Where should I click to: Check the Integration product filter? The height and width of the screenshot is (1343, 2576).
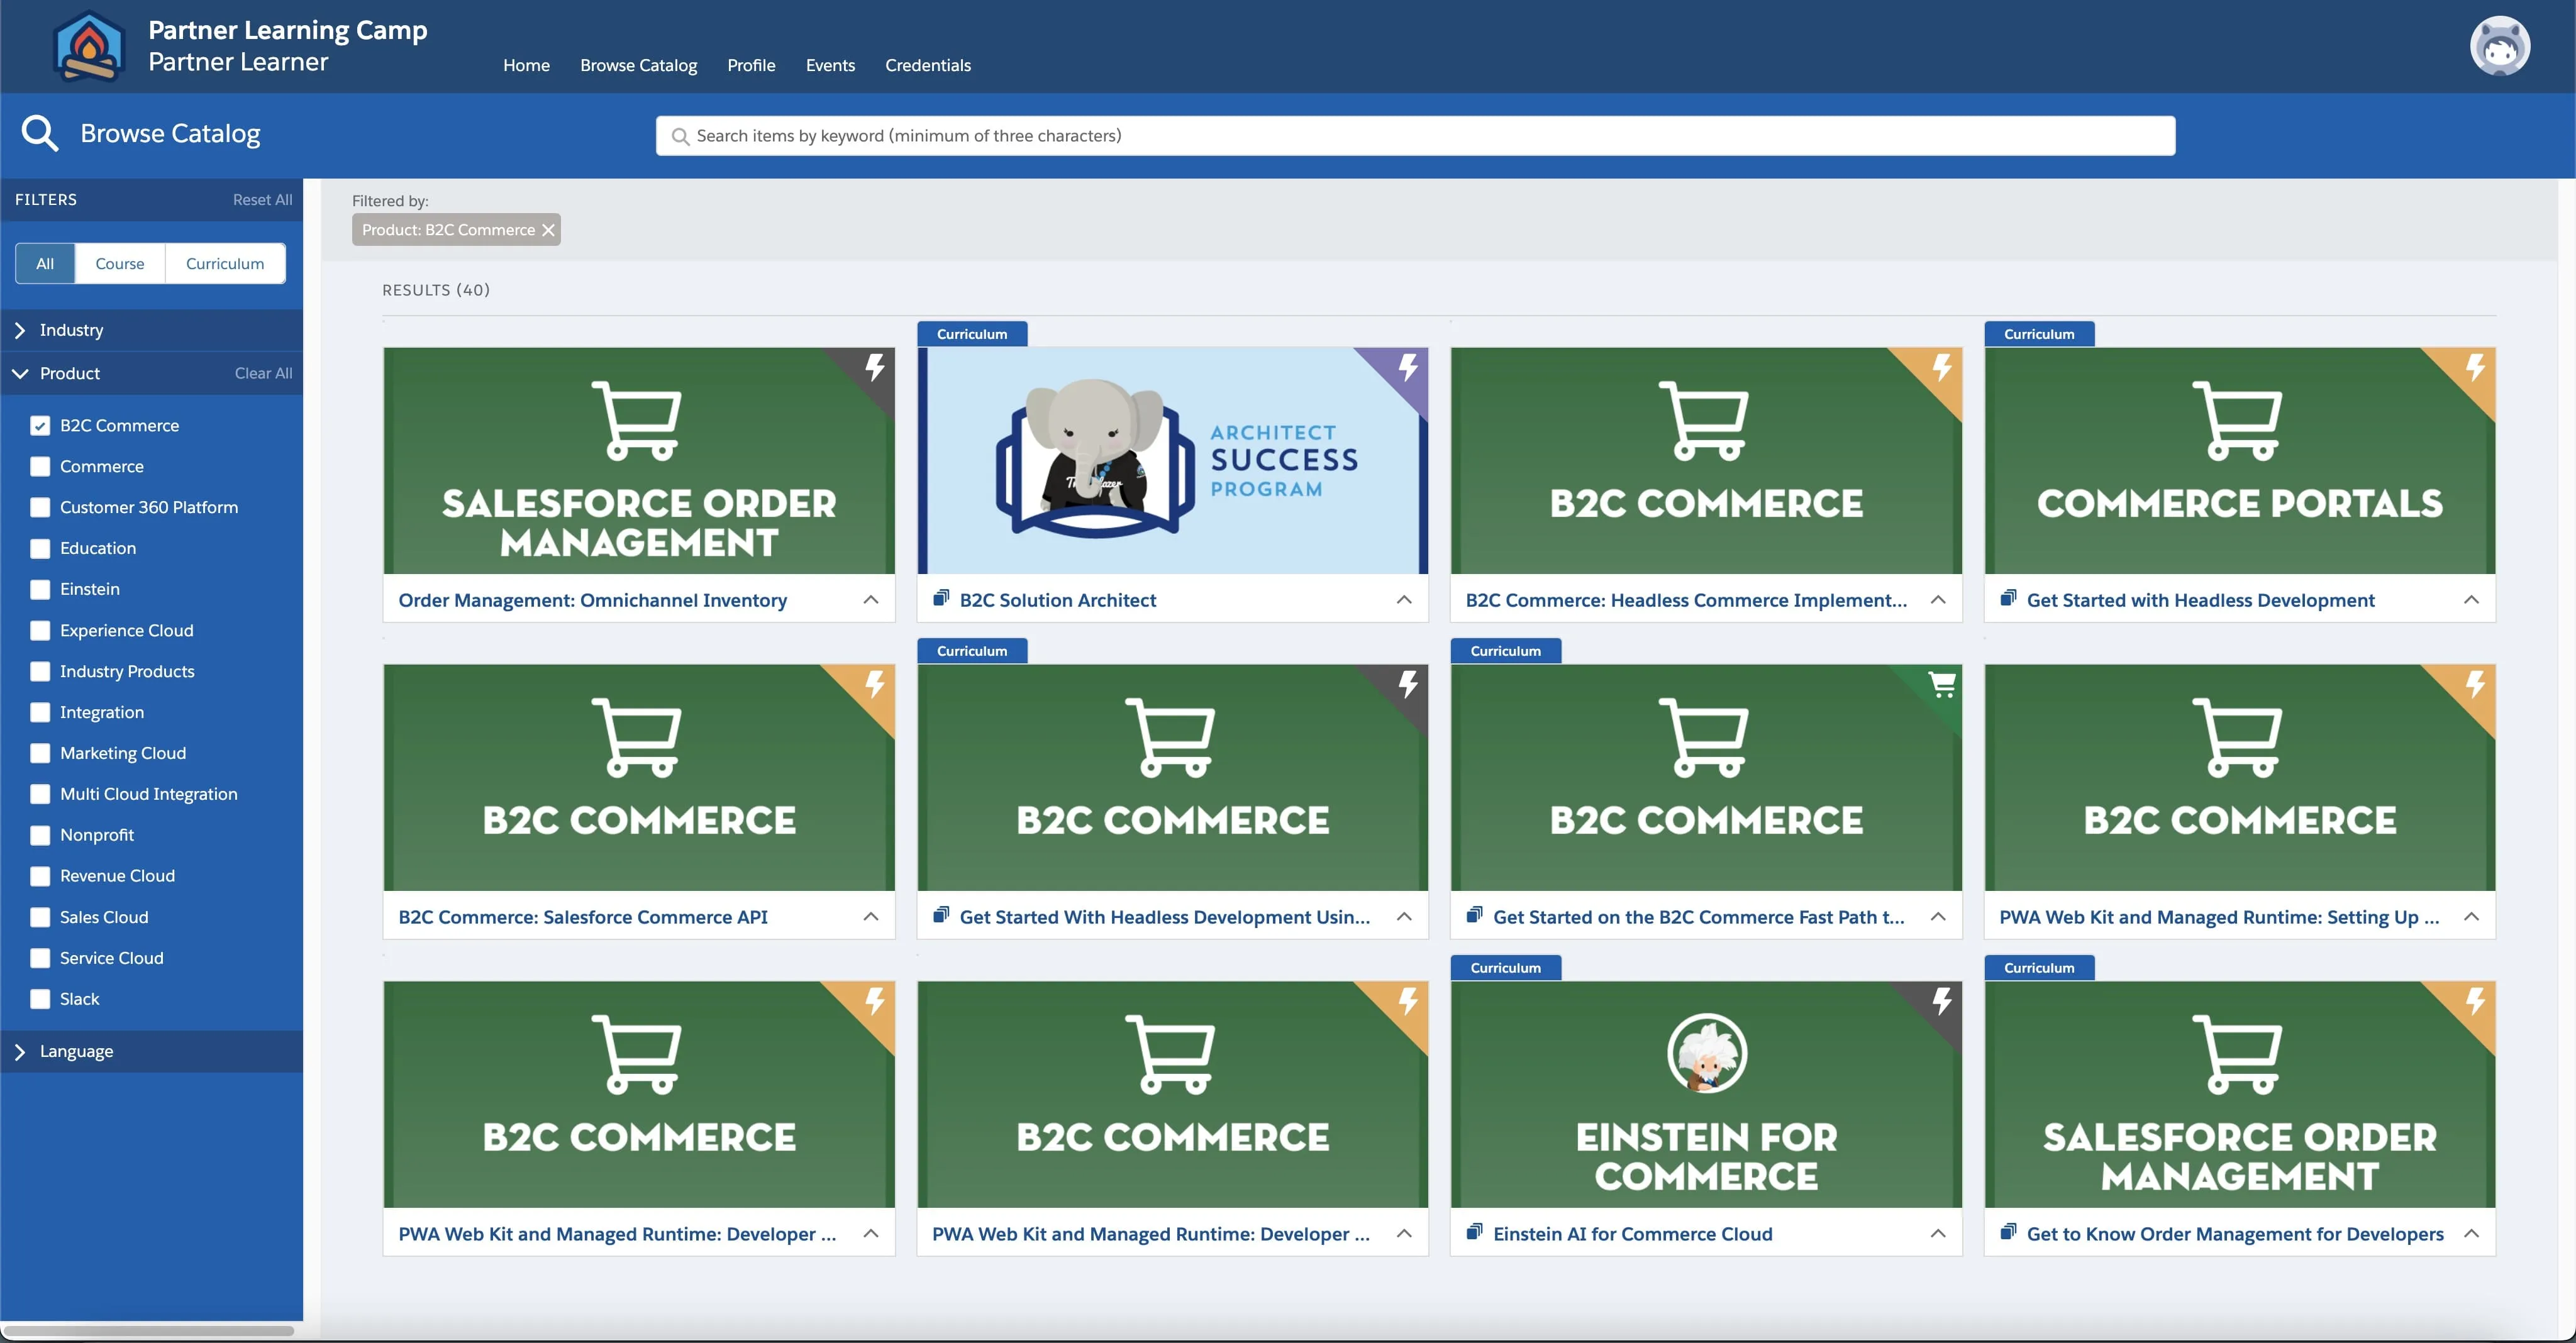[x=40, y=712]
